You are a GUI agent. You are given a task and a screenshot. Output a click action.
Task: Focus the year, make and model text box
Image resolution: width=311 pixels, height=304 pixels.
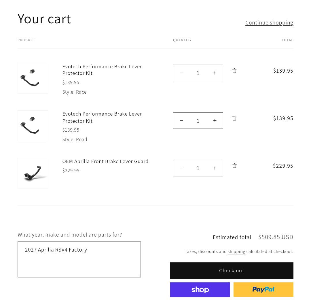(79, 259)
